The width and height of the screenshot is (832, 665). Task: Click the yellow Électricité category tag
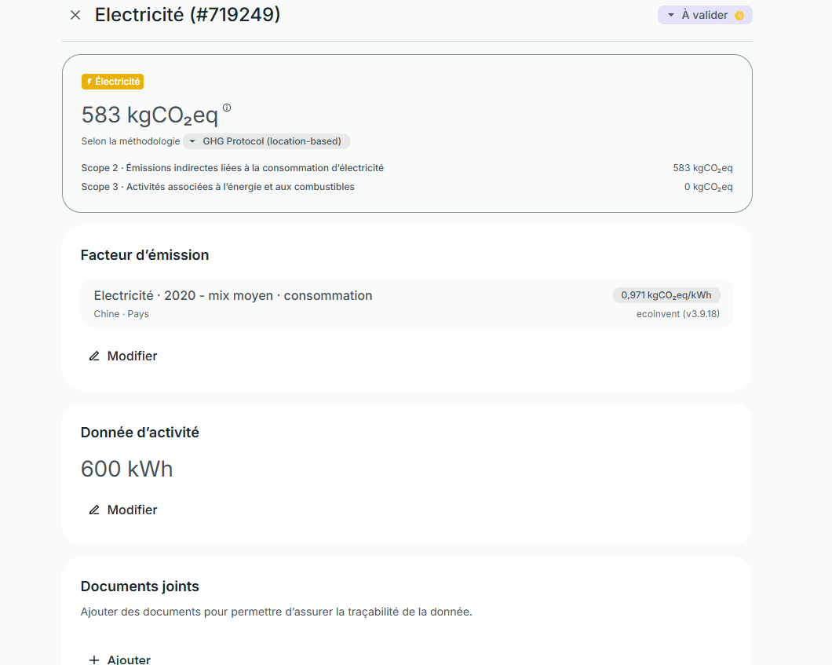pos(112,81)
